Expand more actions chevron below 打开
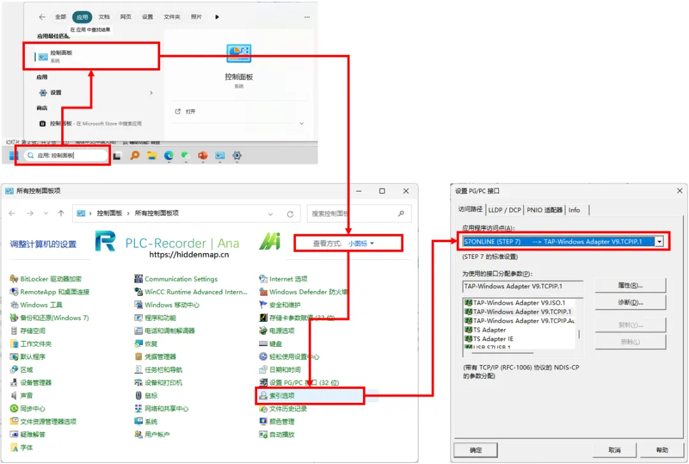689x464 pixels. [x=301, y=124]
